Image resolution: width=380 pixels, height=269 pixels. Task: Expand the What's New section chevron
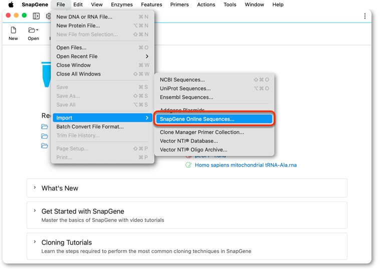(35, 187)
